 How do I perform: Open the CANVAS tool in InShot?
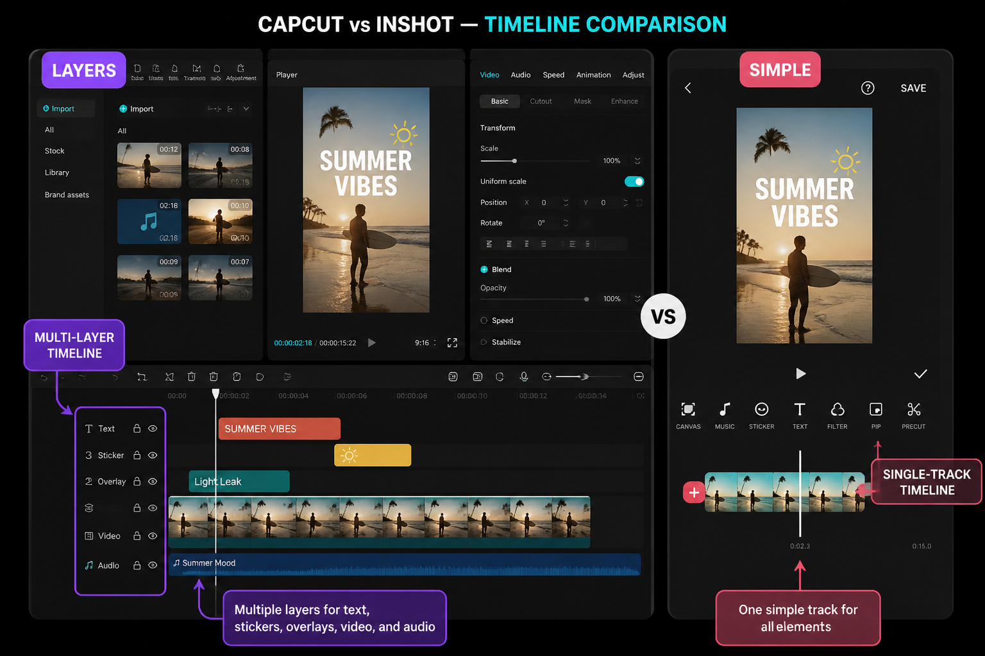pyautogui.click(x=688, y=415)
